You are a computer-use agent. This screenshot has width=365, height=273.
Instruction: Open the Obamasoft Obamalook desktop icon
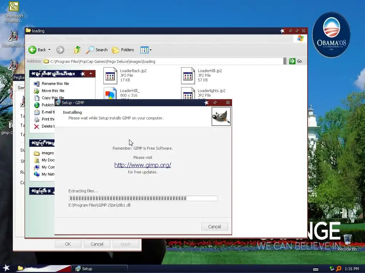point(14,12)
